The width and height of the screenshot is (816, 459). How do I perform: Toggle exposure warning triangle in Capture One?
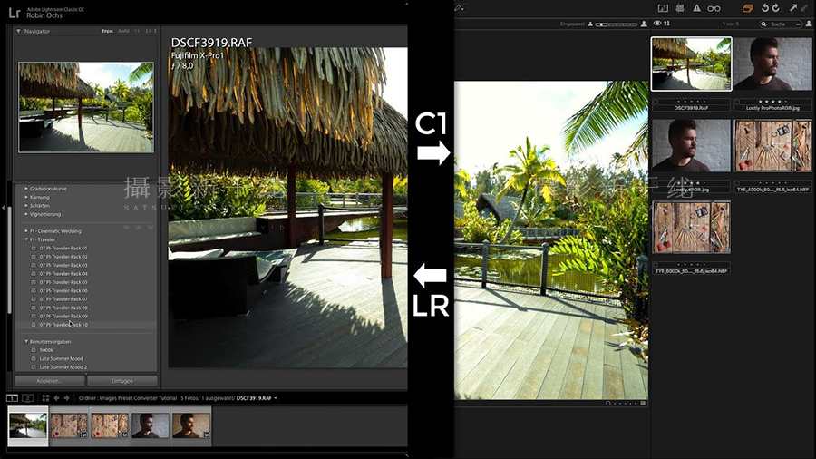(x=696, y=8)
